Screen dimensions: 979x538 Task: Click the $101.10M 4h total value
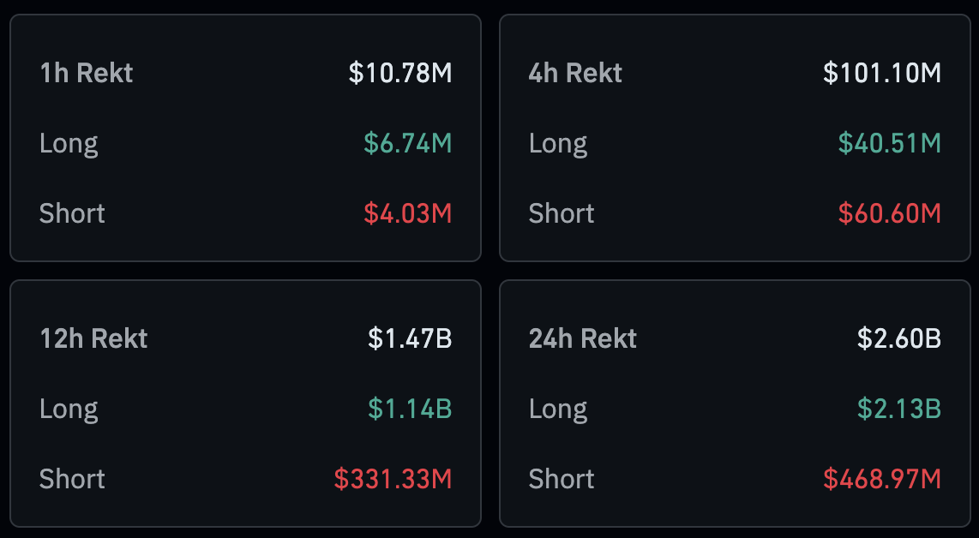(882, 73)
